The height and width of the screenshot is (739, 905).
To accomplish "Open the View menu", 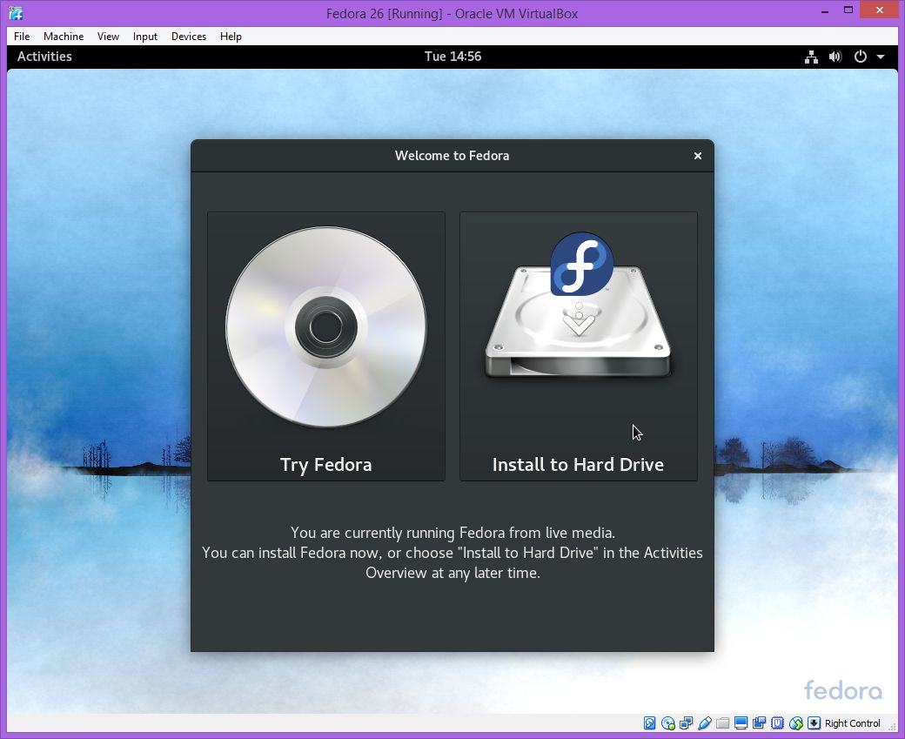I will tap(108, 37).
